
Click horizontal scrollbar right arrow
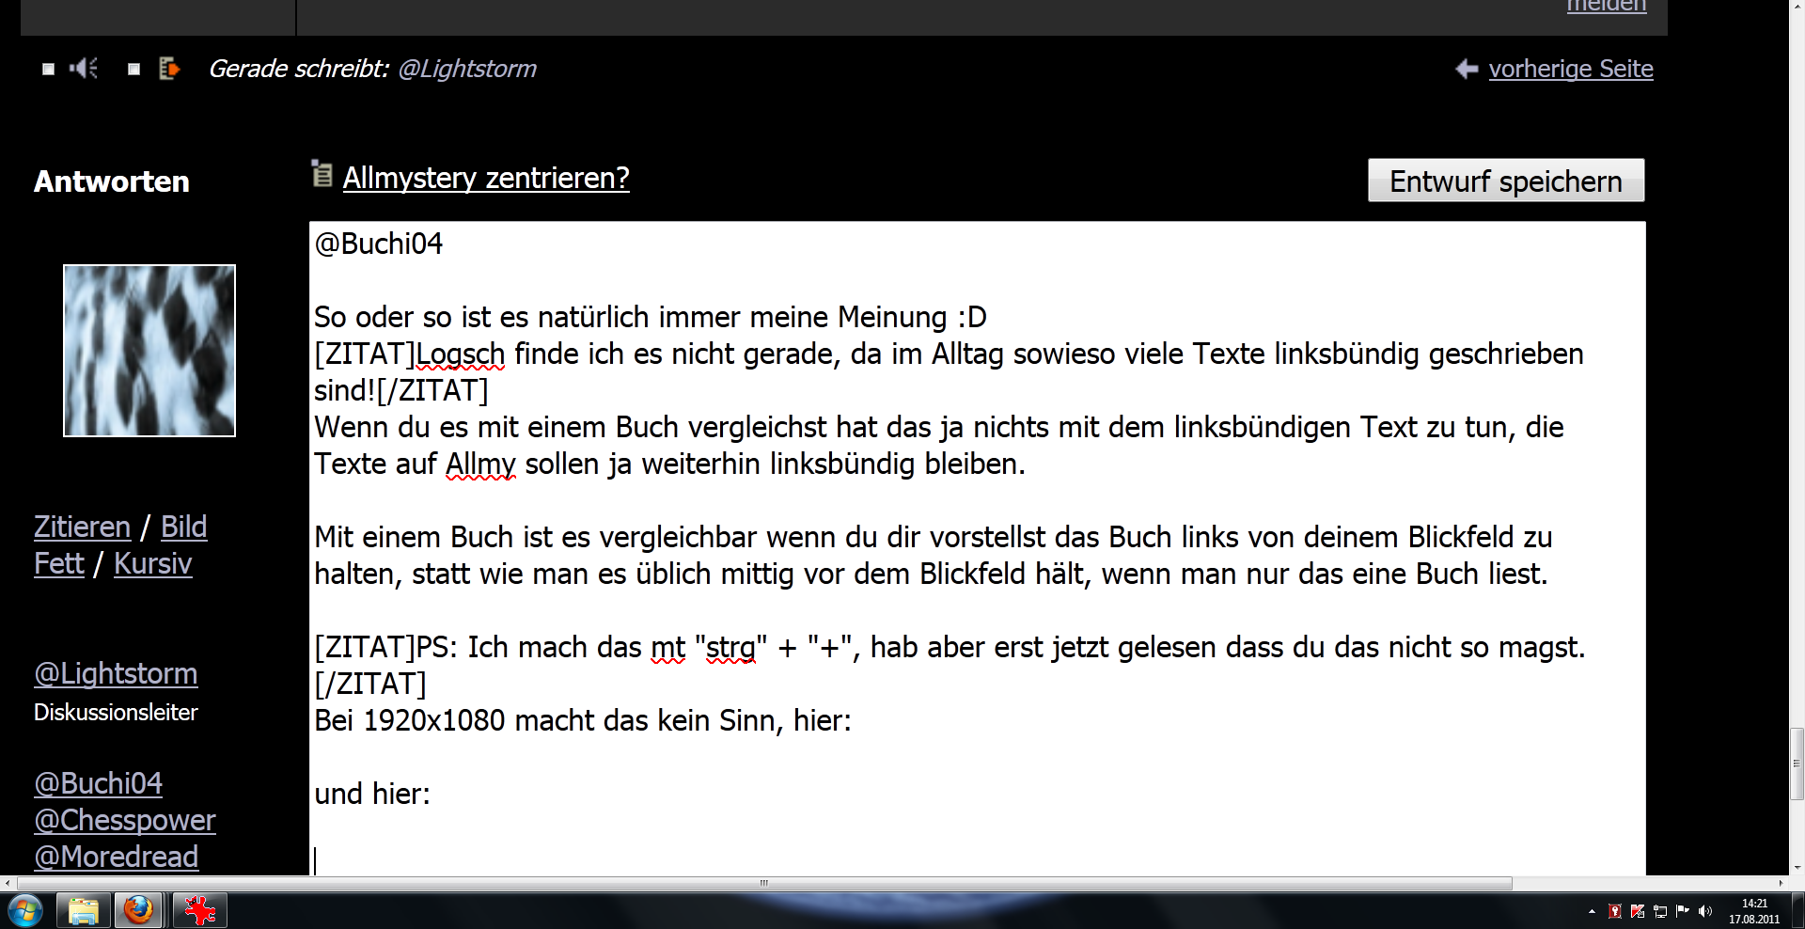(1781, 883)
